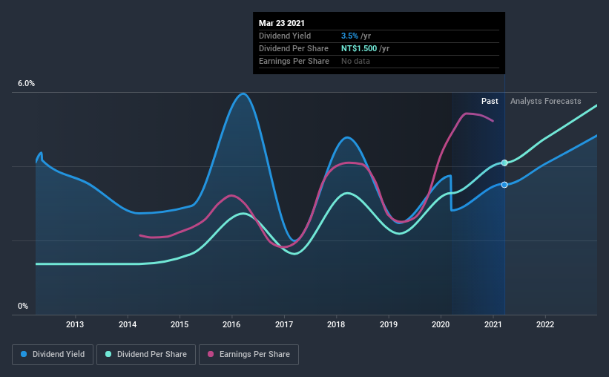The image size is (609, 377).
Task: Click the tooltip Dividend Yield row label
Action: pyautogui.click(x=285, y=36)
